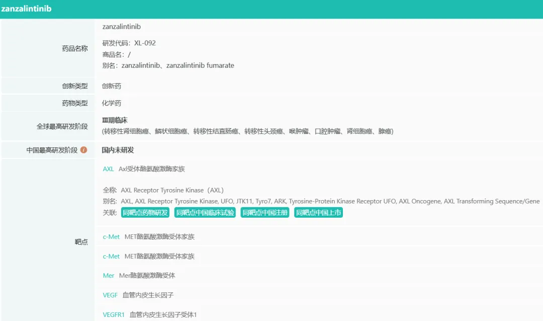Select the 创新类型 row label
Viewport: 543px width, 321px height.
click(x=75, y=86)
